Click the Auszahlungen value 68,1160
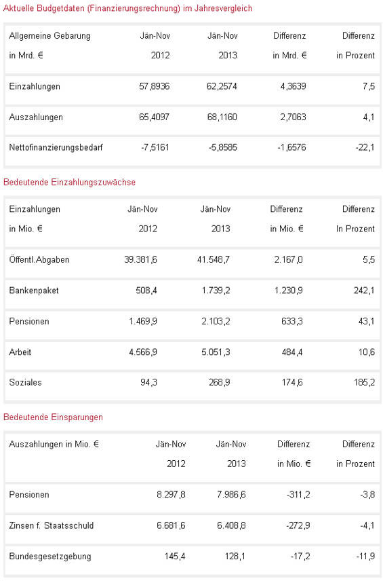 tap(222, 117)
